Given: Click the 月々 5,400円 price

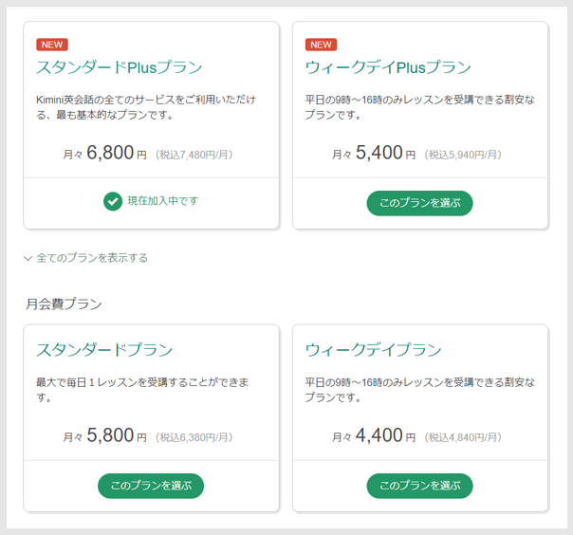Looking at the screenshot, I should click(x=374, y=153).
